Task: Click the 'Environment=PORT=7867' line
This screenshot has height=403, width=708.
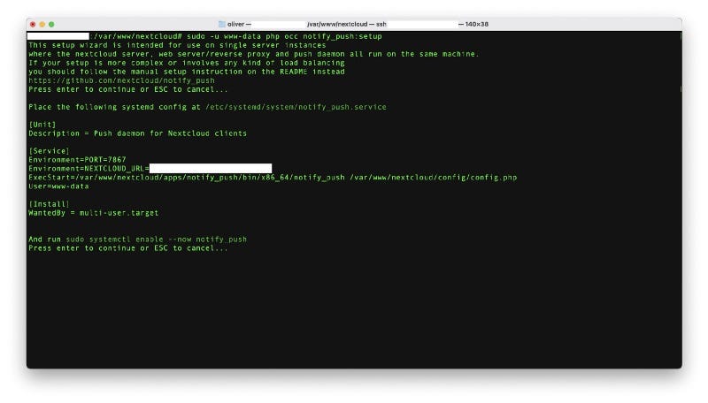Action: click(x=77, y=160)
